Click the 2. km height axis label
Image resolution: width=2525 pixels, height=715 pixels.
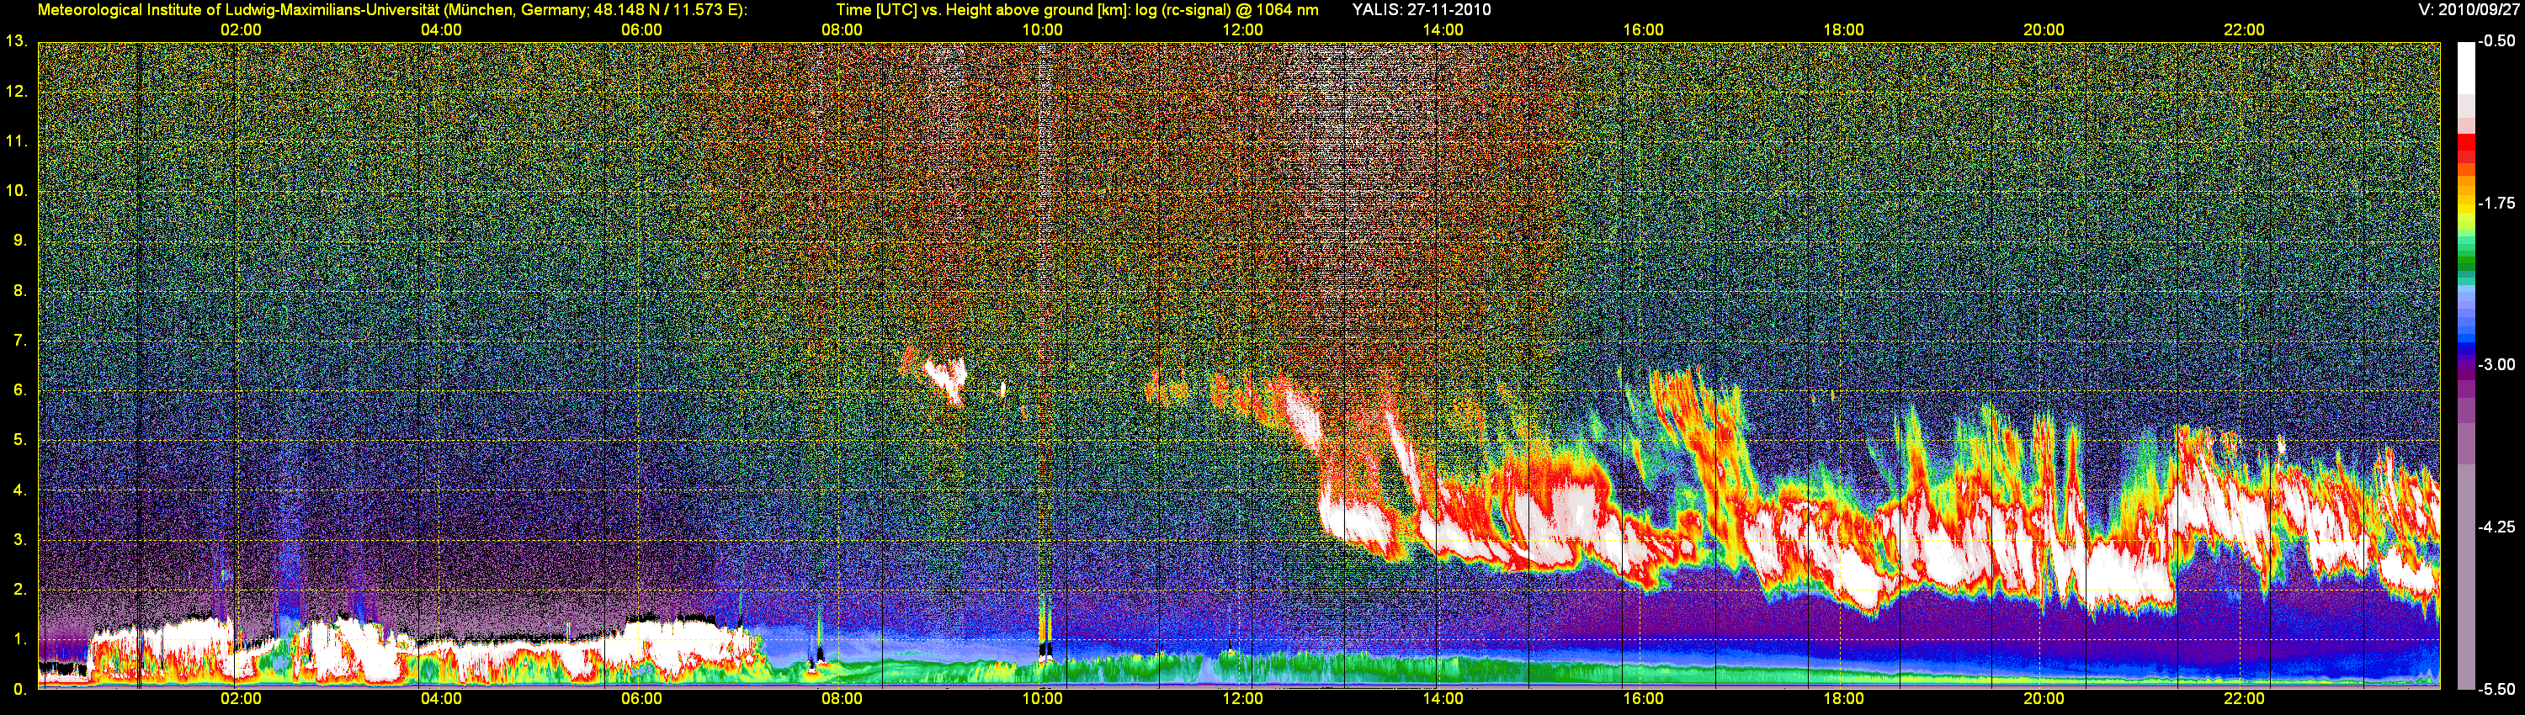20,589
